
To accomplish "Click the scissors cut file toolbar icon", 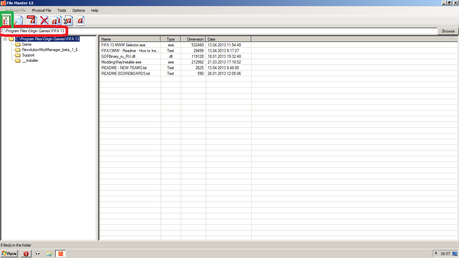I will [x=68, y=21].
